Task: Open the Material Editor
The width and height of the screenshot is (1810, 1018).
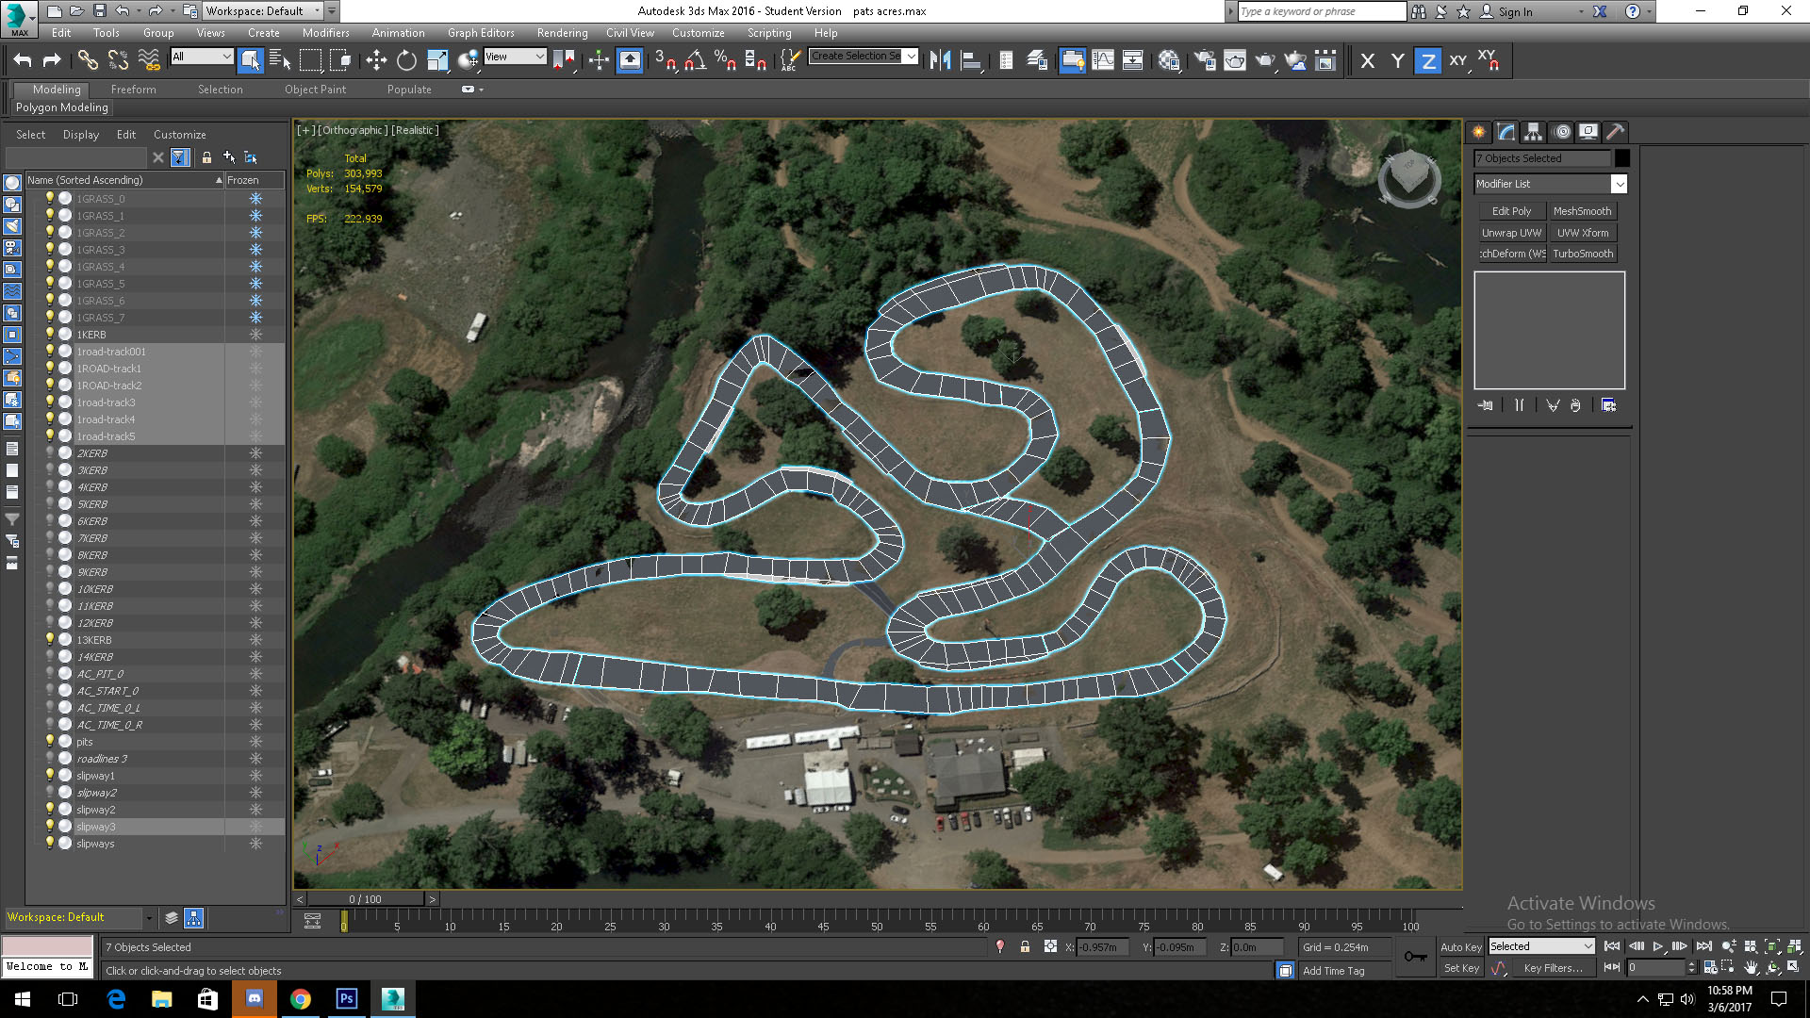Action: tap(1169, 60)
